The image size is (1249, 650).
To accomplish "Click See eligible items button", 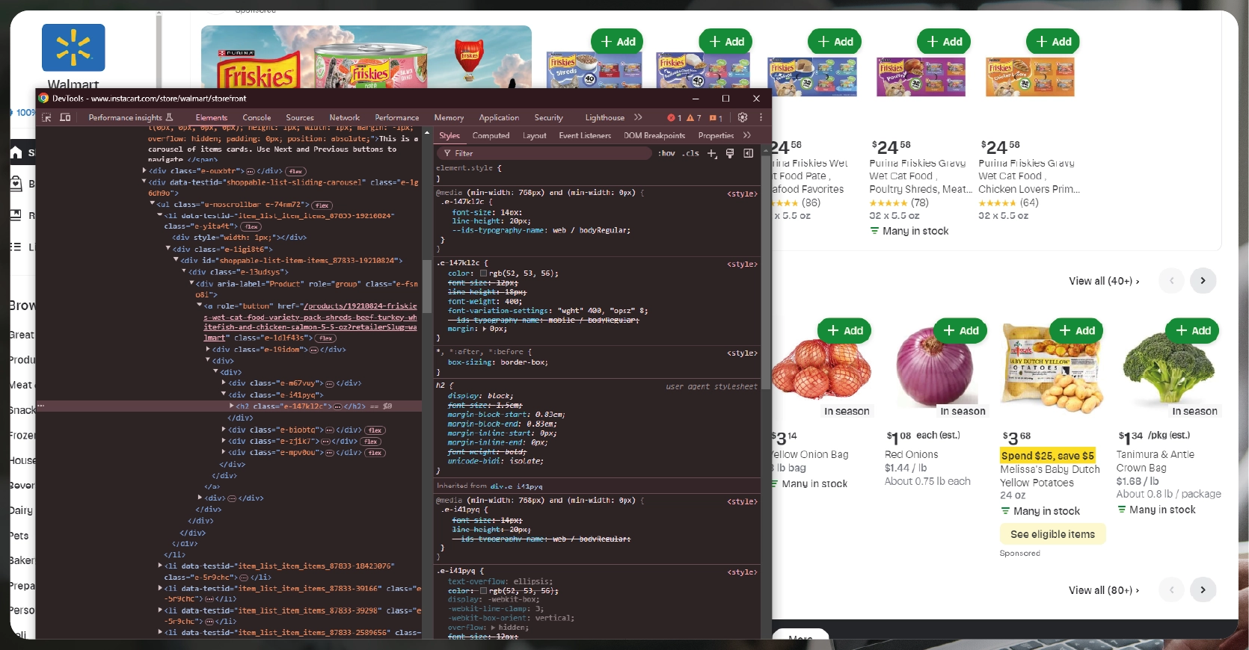I will [x=1052, y=534].
